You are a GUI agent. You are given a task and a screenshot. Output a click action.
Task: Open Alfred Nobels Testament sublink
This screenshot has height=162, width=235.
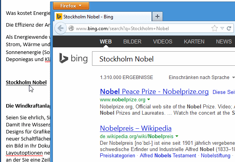tap(168, 156)
